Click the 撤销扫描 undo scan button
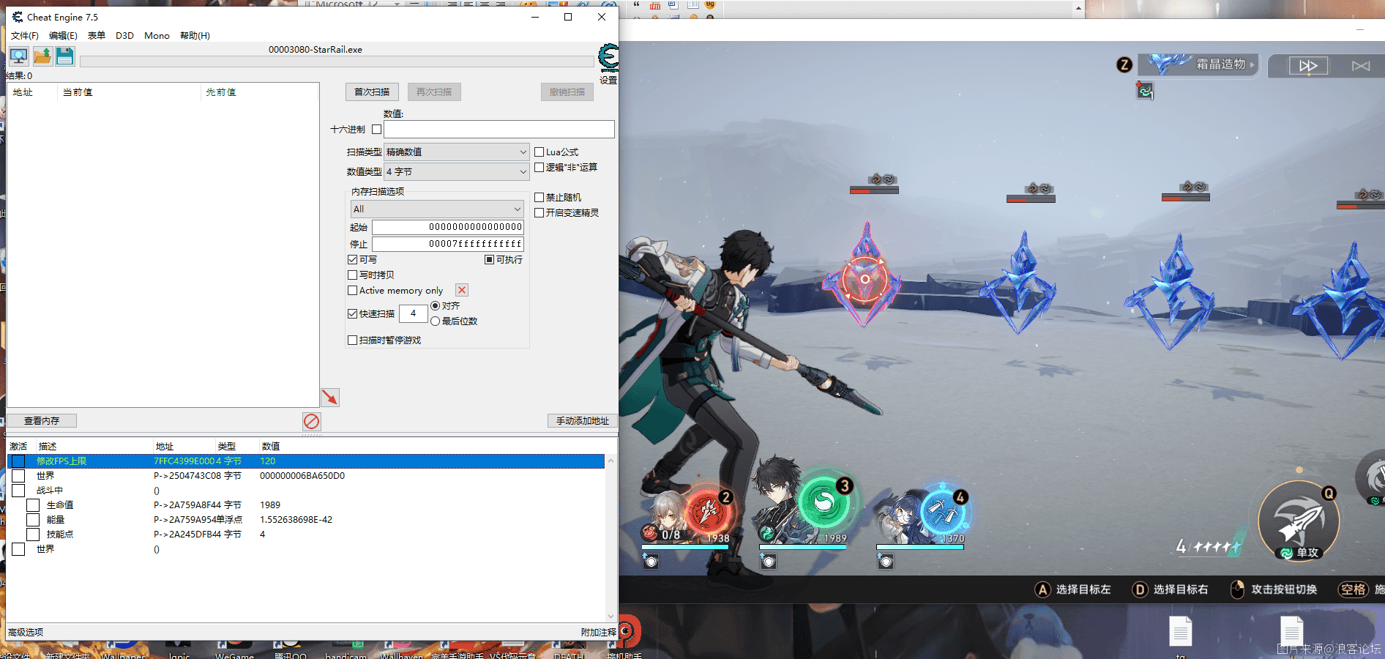1385x659 pixels. [x=567, y=92]
